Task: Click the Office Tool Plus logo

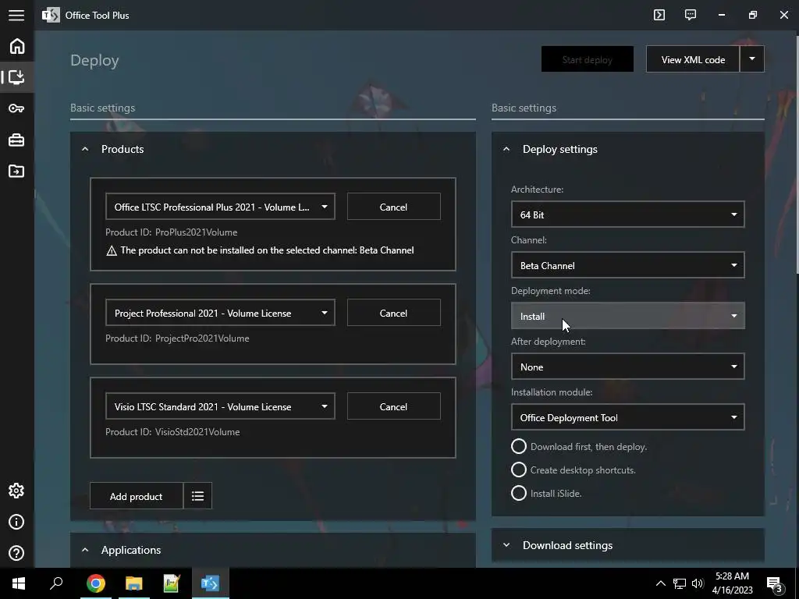Action: coord(51,15)
